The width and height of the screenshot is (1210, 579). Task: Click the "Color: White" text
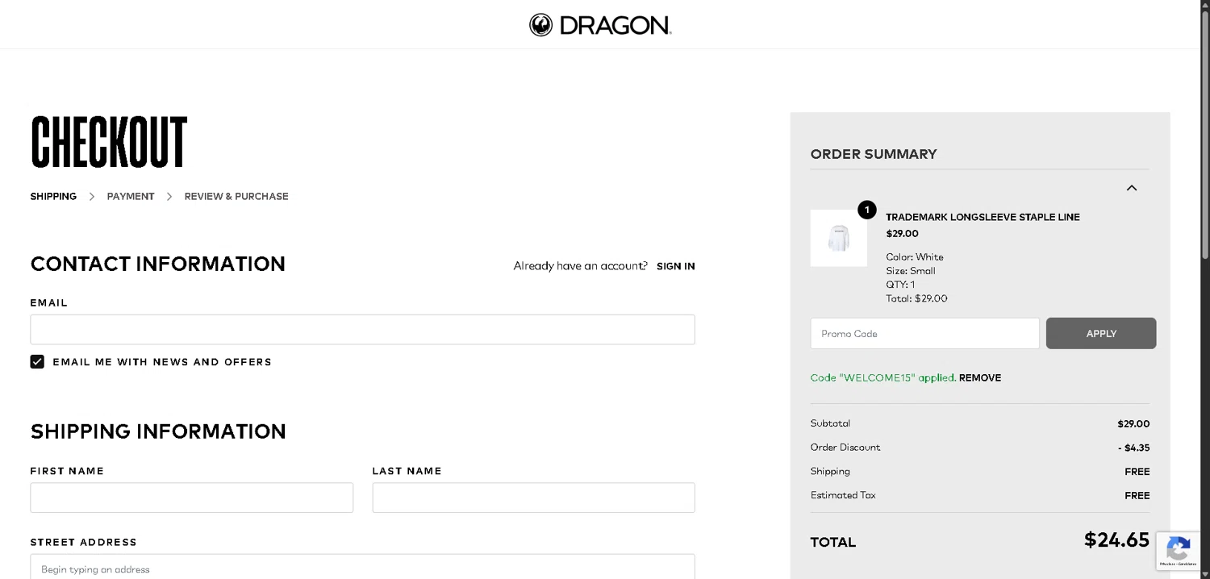coord(915,257)
